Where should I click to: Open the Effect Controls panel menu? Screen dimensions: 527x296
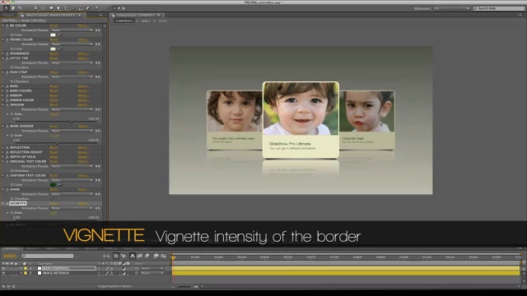[100, 15]
